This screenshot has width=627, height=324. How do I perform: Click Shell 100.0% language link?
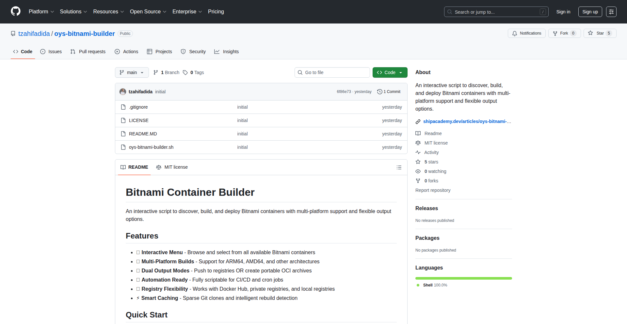432,285
